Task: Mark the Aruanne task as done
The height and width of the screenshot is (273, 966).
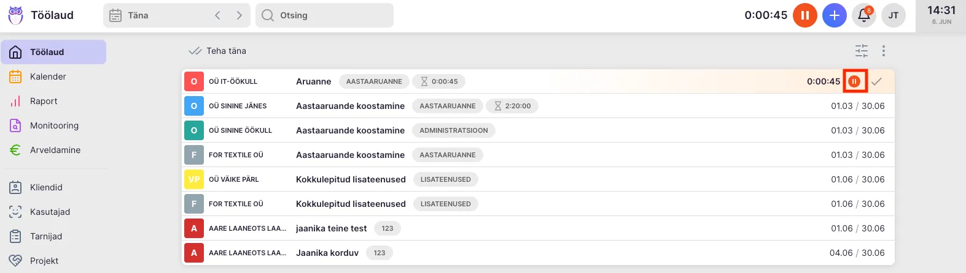Action: 876,81
